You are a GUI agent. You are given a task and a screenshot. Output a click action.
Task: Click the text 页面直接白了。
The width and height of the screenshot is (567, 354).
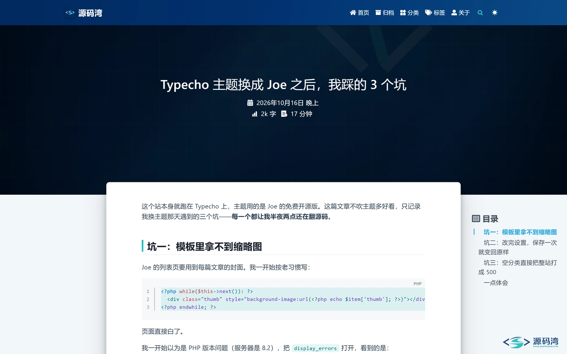tap(163, 331)
